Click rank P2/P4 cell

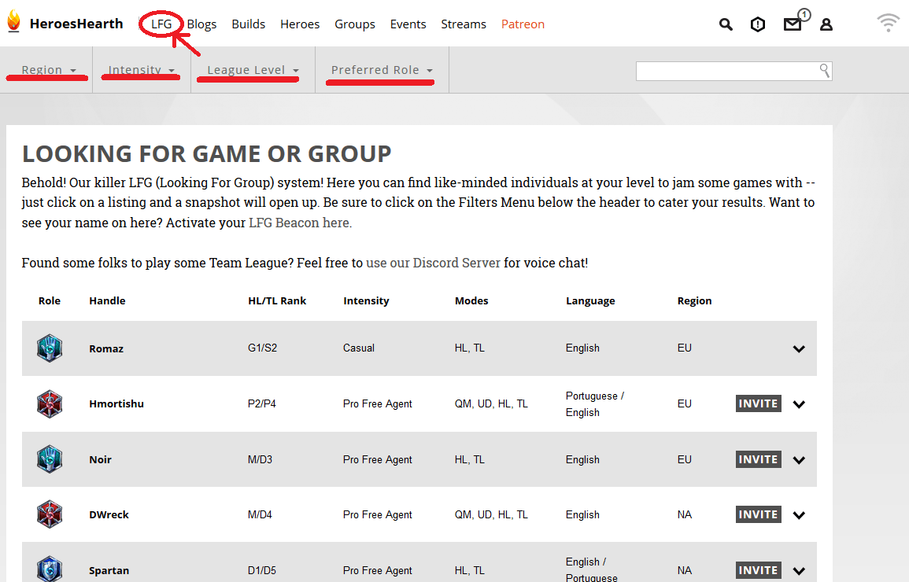tap(262, 403)
